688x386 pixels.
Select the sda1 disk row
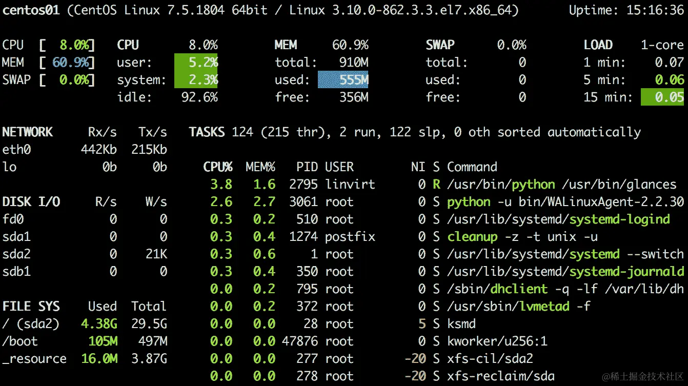point(85,237)
